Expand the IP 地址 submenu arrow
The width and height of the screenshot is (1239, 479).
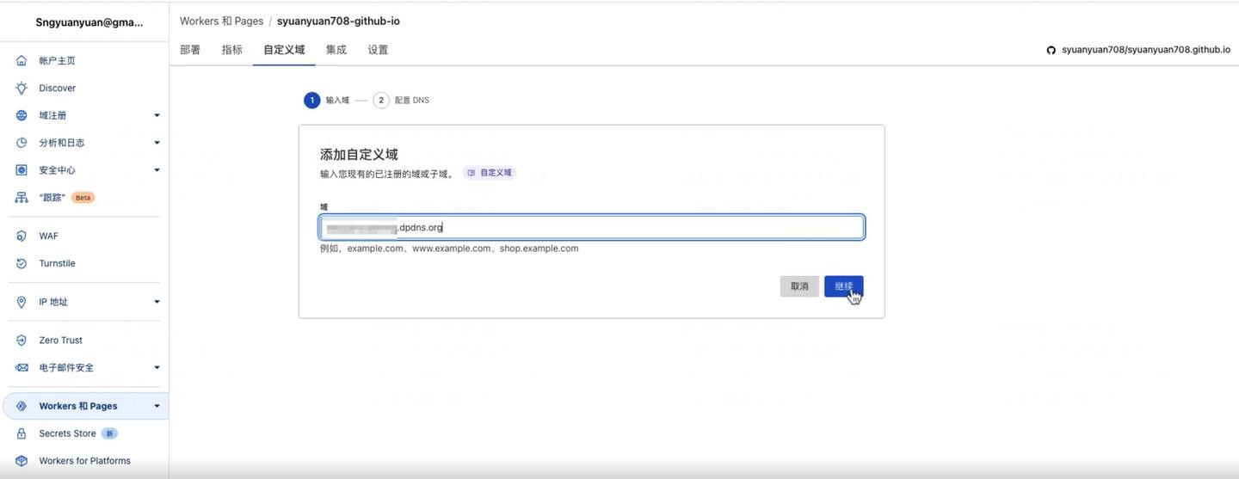157,302
